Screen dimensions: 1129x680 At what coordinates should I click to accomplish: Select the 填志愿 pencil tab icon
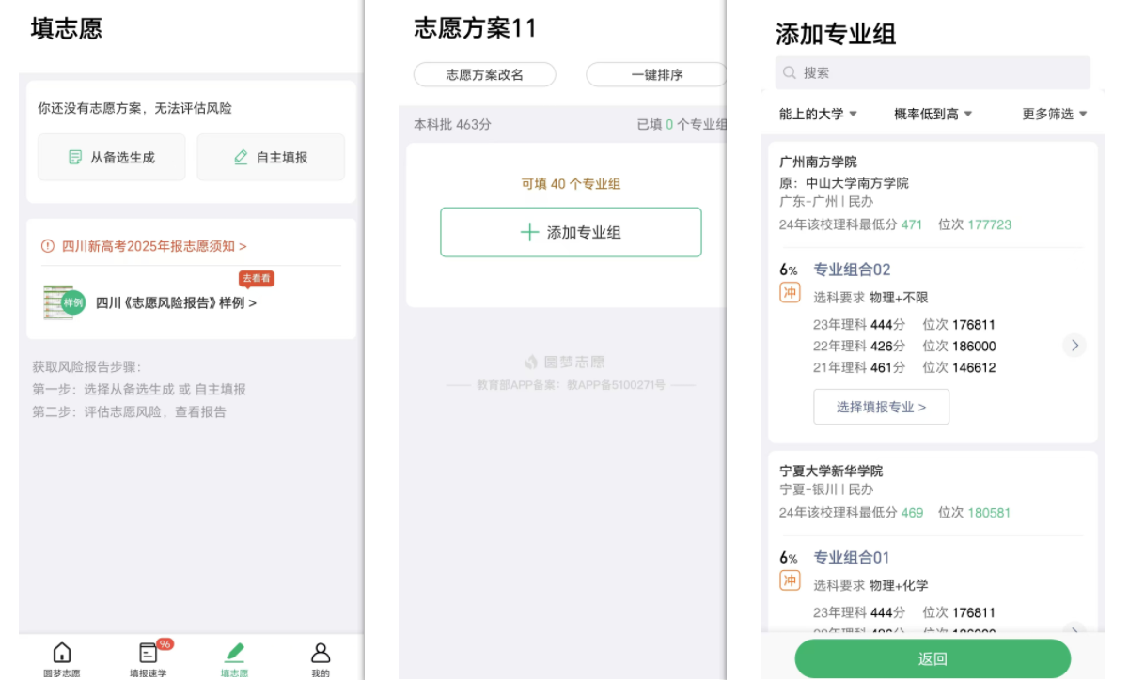pos(235,653)
